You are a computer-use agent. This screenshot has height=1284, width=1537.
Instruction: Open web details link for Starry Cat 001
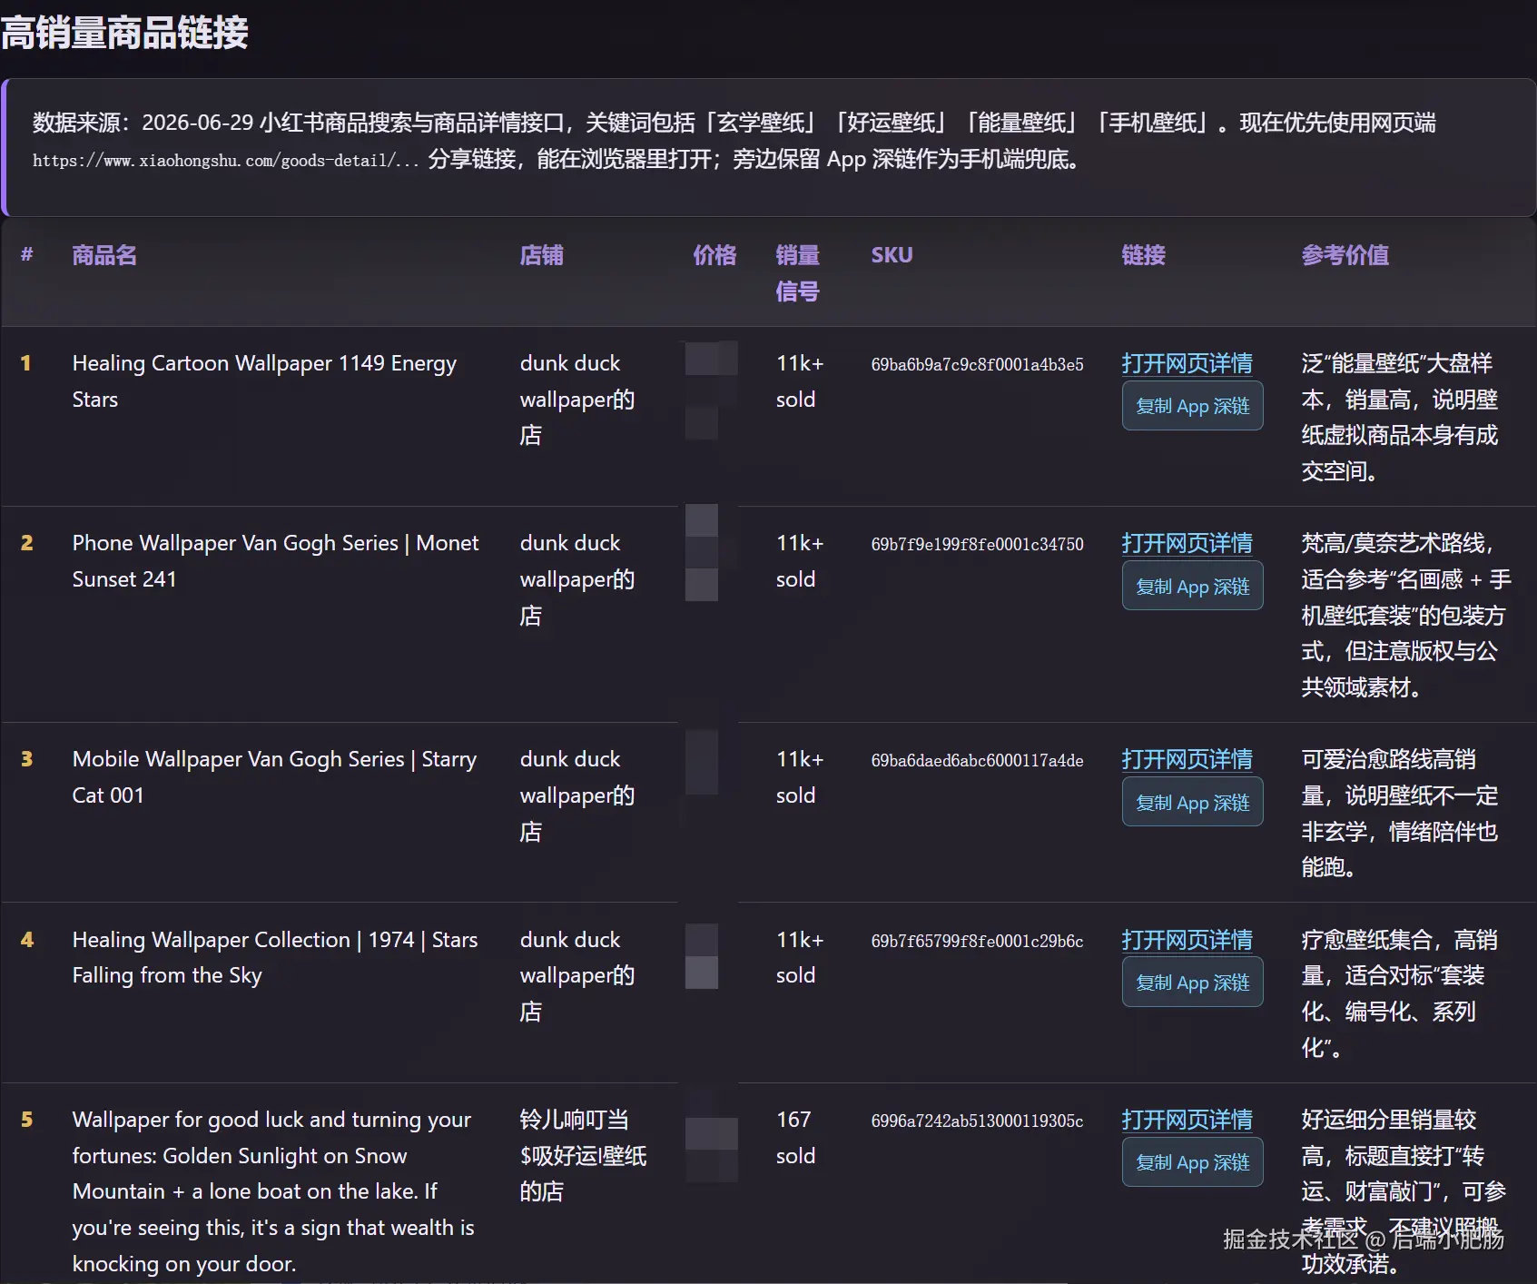click(x=1187, y=759)
